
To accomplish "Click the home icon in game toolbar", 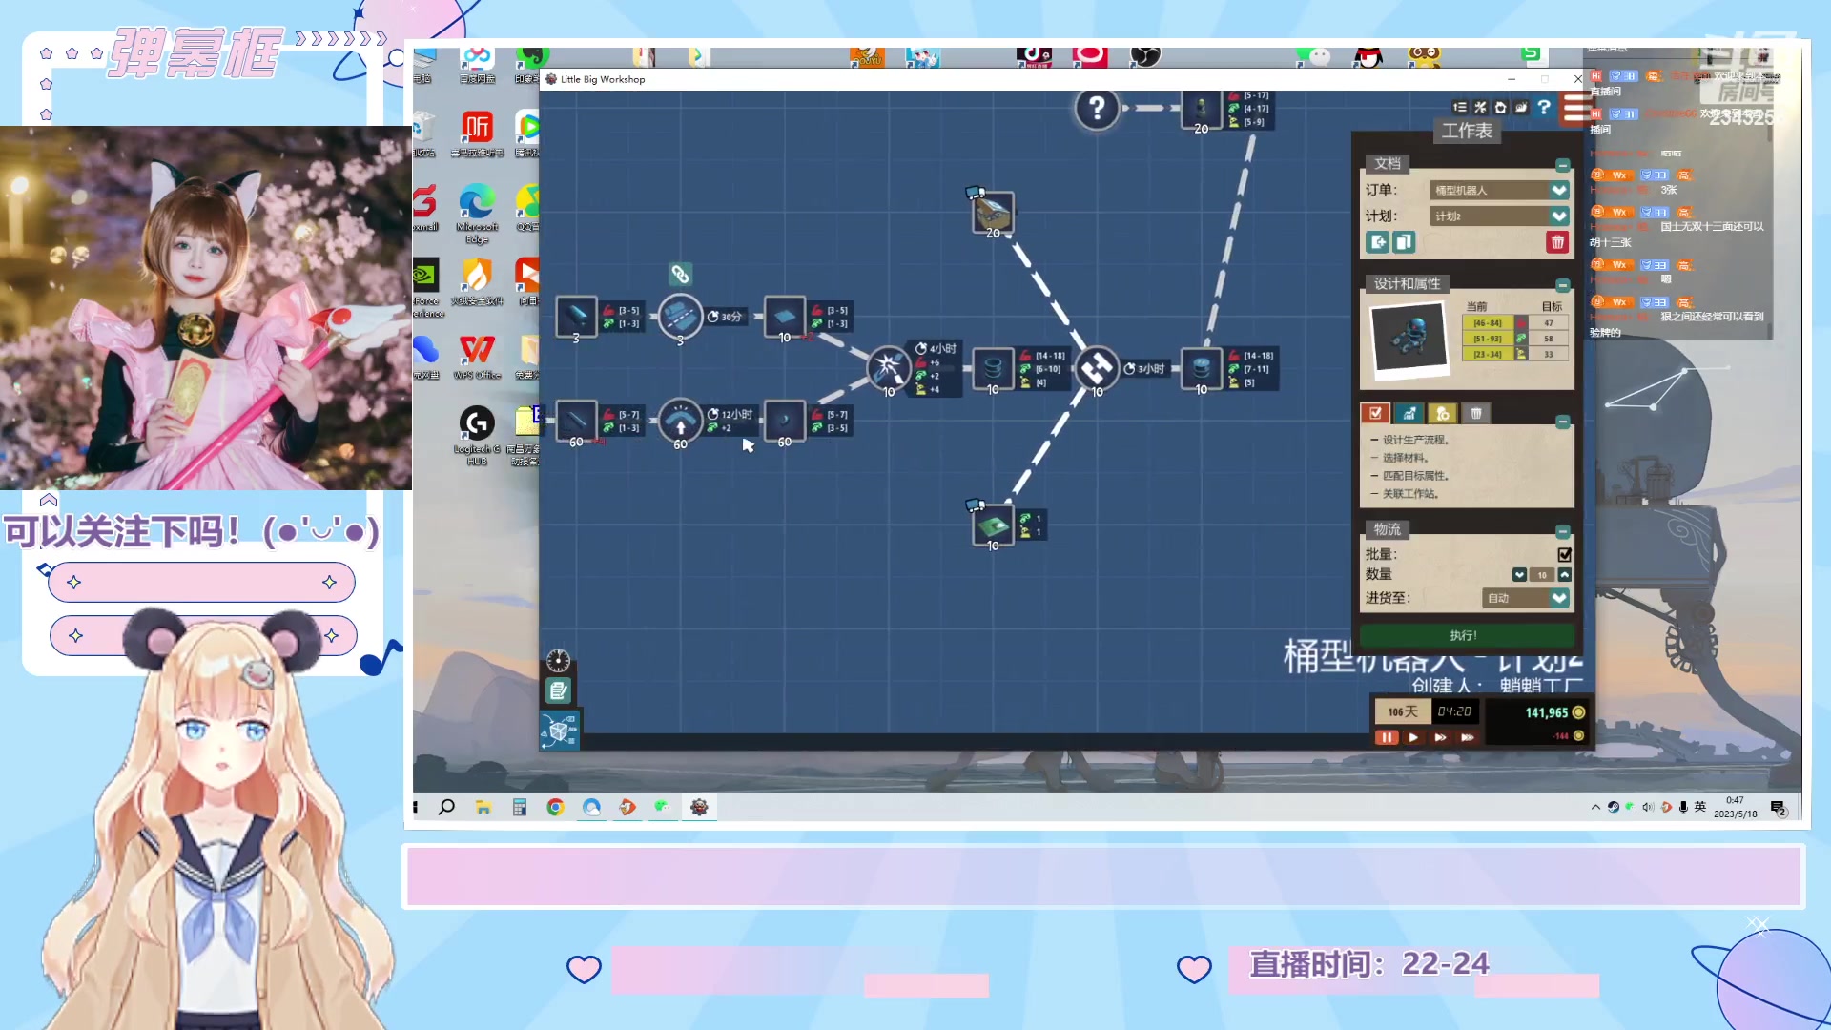I will pos(1500,108).
